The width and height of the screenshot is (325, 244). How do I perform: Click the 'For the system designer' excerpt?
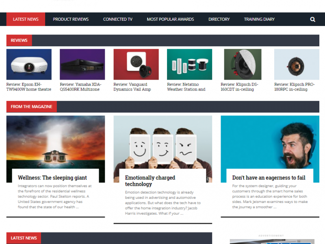coord(270,196)
